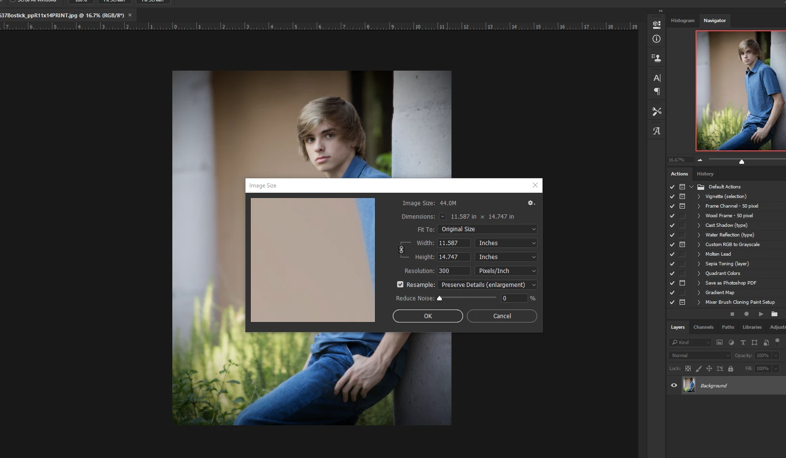
Task: Open the Fit To Original Size dropdown
Action: pos(487,229)
